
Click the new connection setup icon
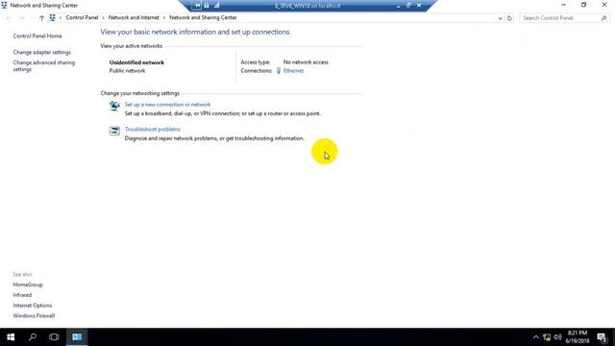[x=114, y=106]
